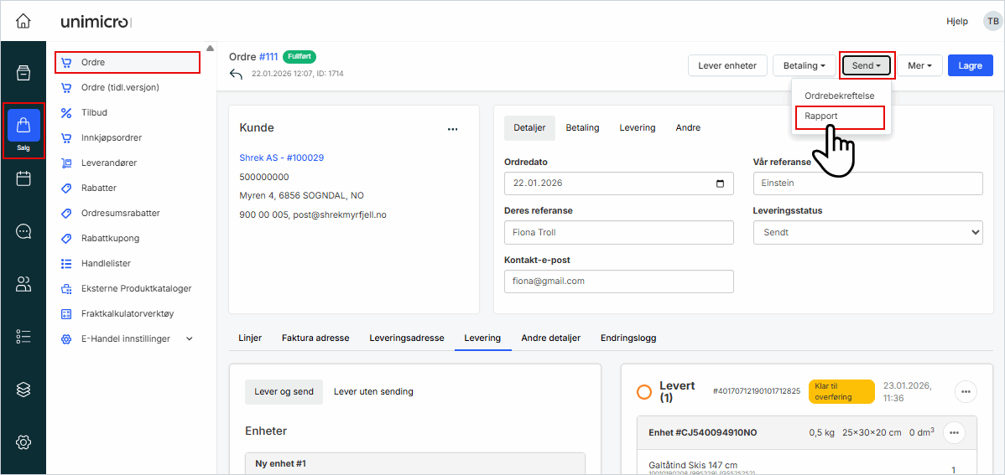The image size is (1005, 475).
Task: Open the chat bubble icon in left rail
Action: click(23, 232)
